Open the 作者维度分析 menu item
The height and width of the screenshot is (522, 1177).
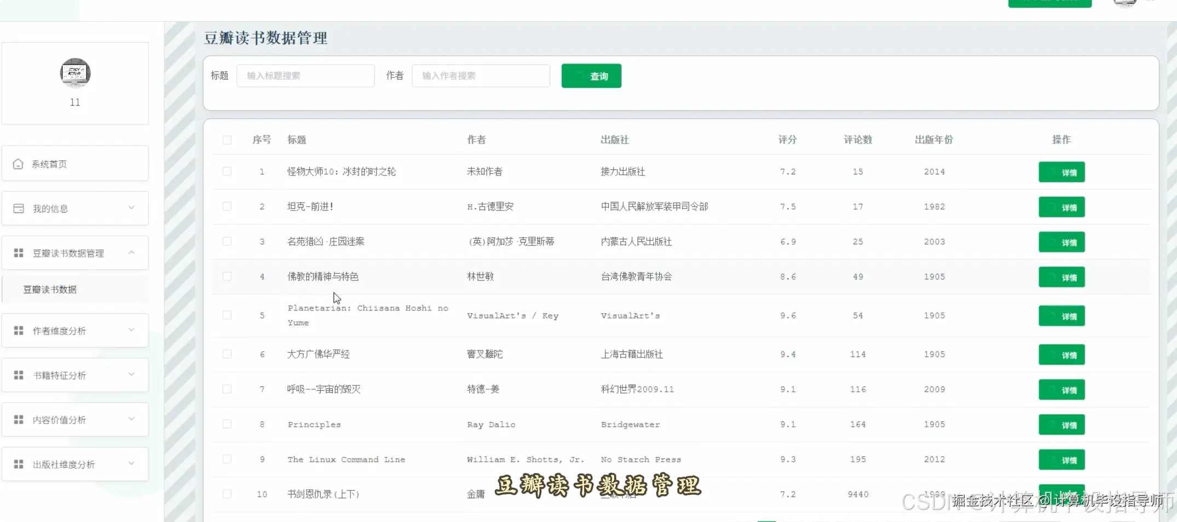(75, 331)
